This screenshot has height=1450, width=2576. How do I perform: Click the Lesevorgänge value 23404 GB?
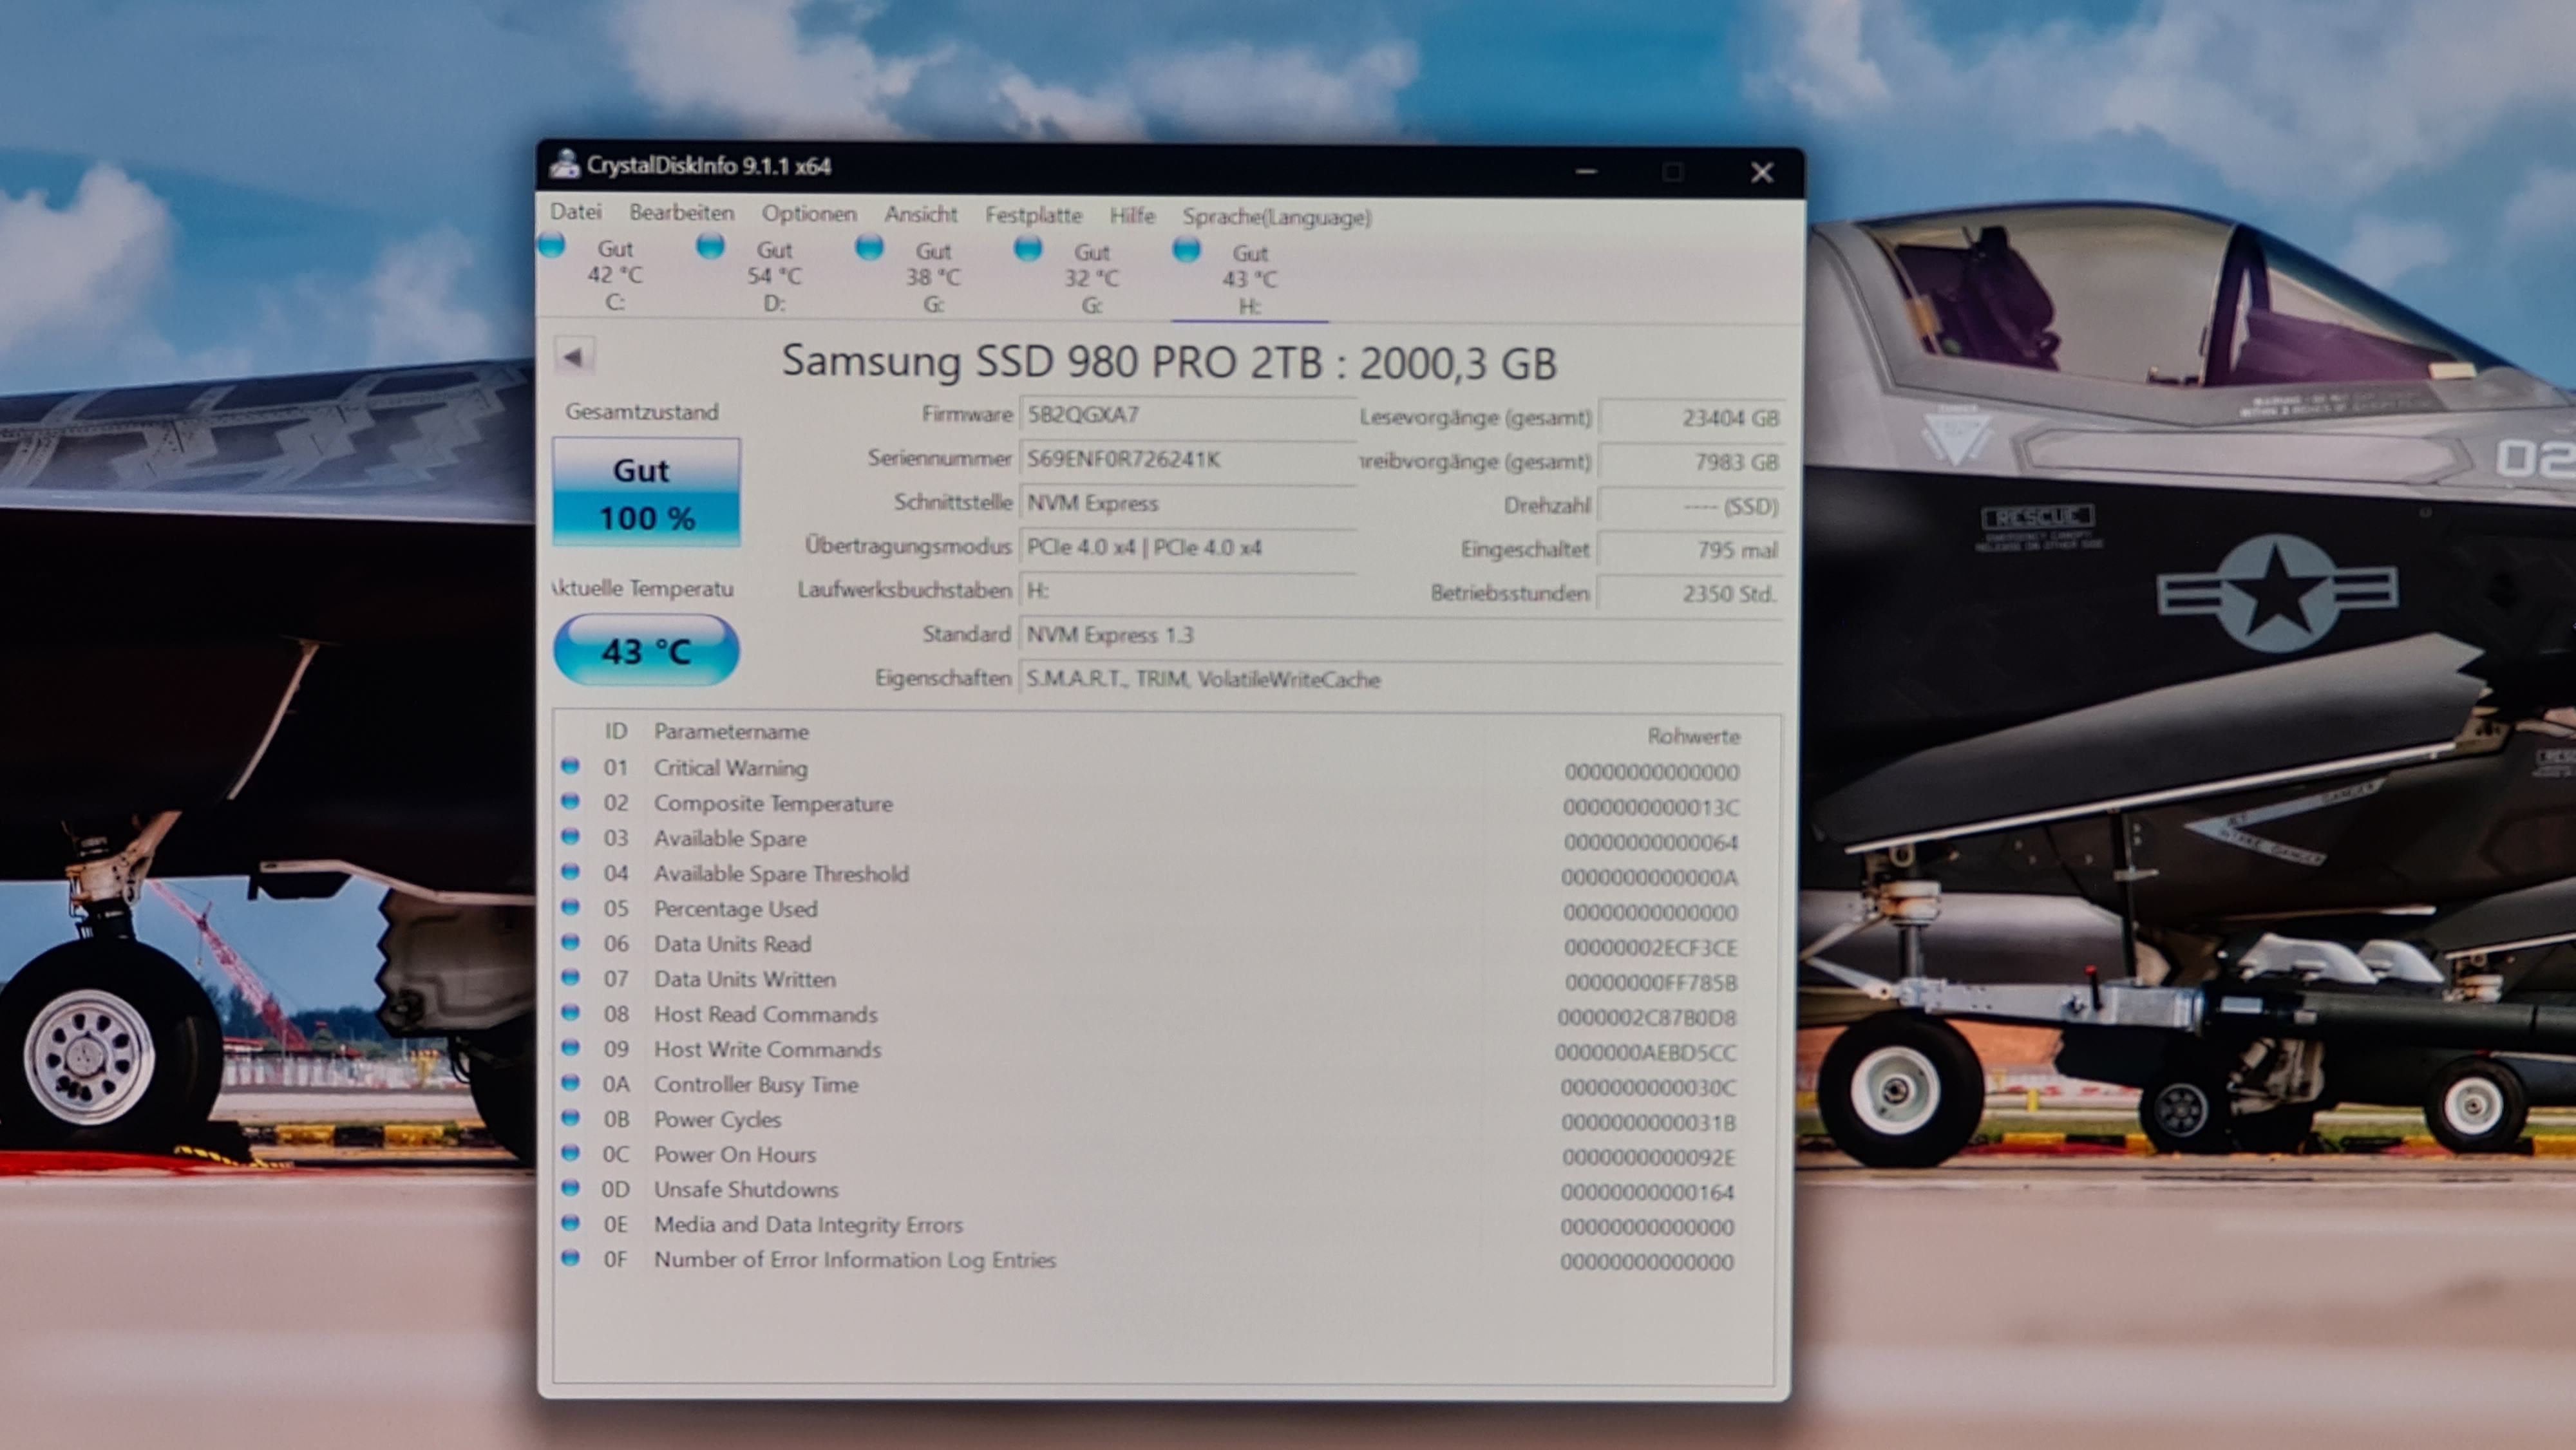tap(1691, 418)
